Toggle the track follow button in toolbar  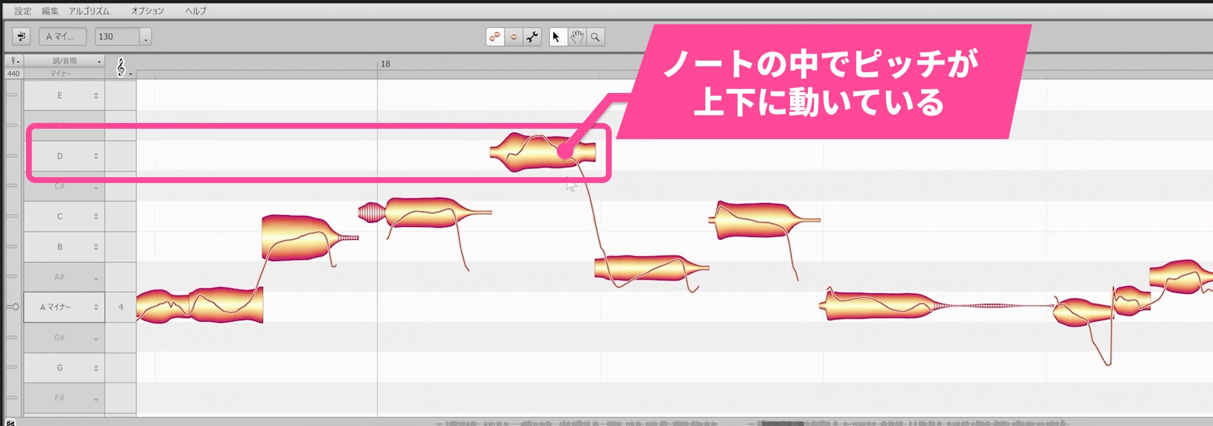click(21, 36)
